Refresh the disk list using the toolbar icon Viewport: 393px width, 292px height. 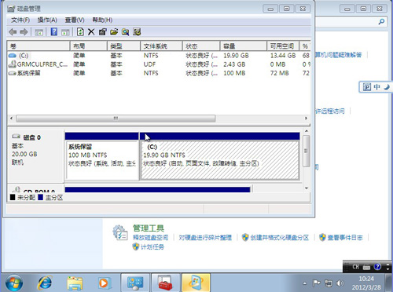tap(80, 32)
